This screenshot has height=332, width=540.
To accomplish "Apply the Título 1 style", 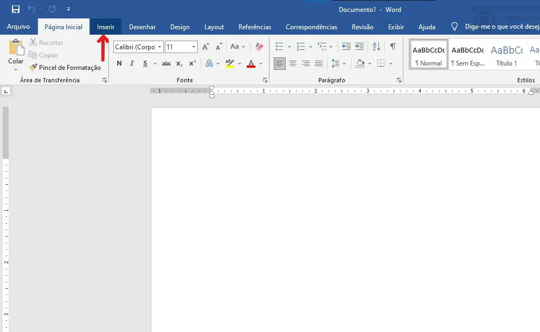I will click(x=506, y=54).
